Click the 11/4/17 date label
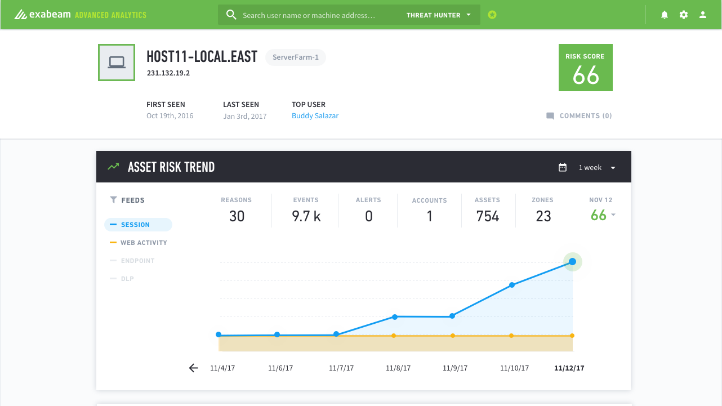722x406 pixels. pyautogui.click(x=222, y=368)
